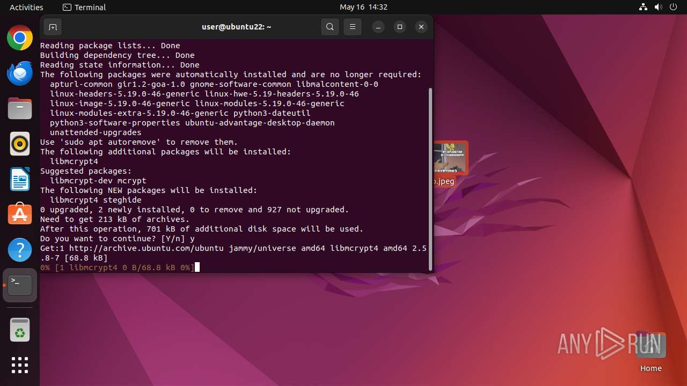Open the Home folder desktop icon
The height and width of the screenshot is (386, 687).
point(651,352)
